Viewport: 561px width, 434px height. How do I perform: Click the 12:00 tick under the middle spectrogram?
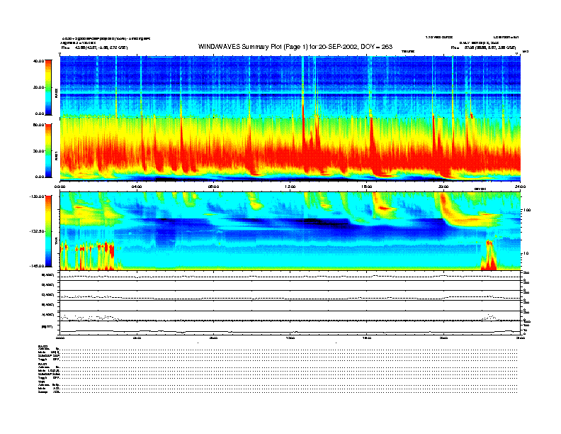(290, 187)
